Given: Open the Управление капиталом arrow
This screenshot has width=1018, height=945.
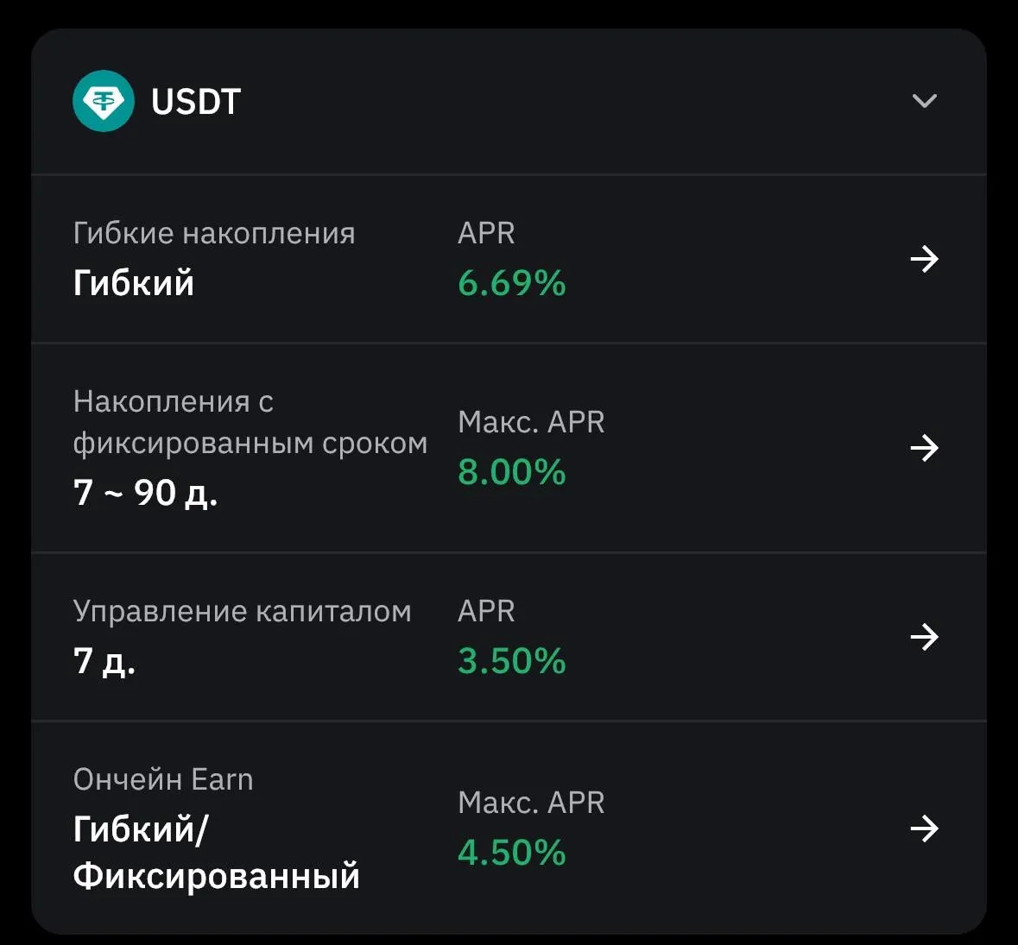Looking at the screenshot, I should (x=924, y=637).
